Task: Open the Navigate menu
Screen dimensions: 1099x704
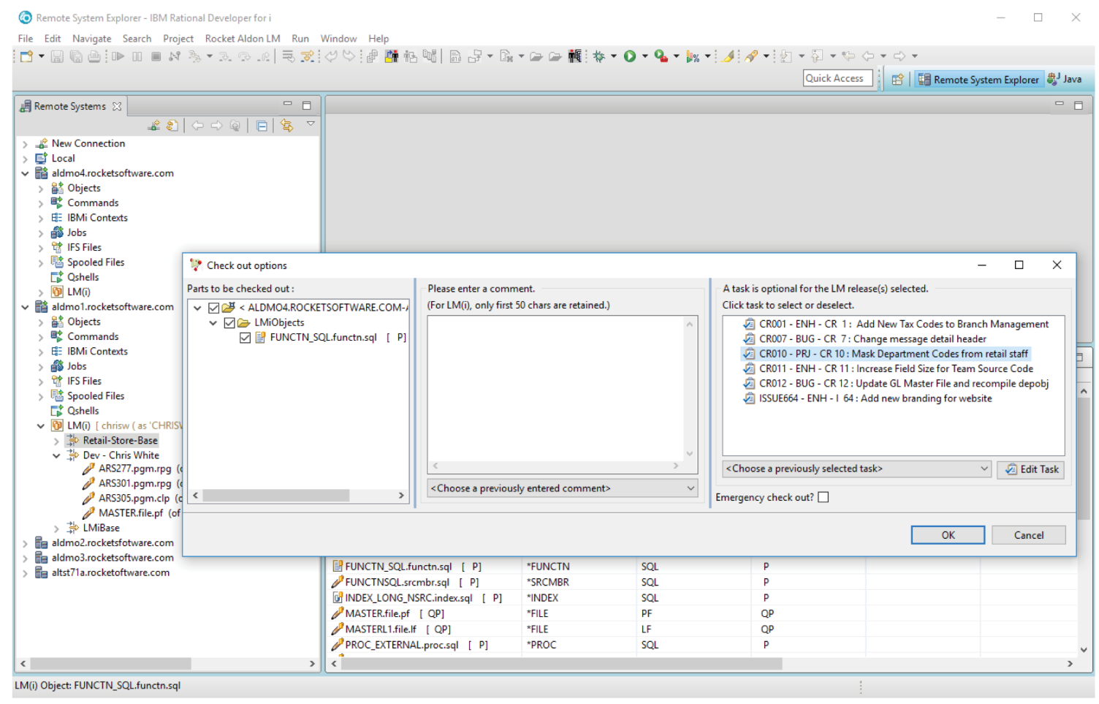Action: tap(92, 39)
